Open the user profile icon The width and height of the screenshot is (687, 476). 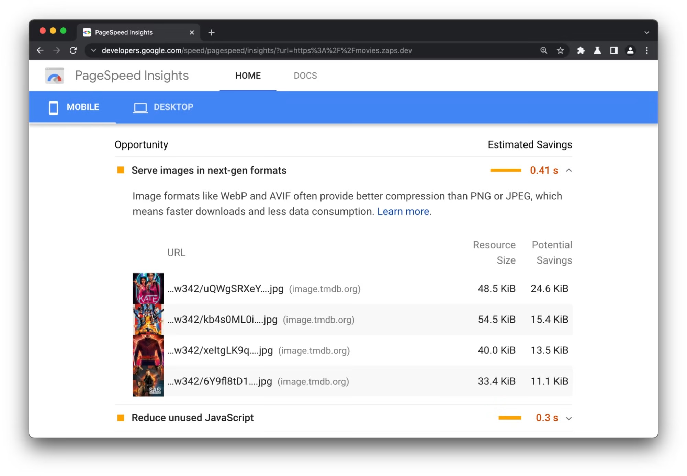[x=630, y=50]
